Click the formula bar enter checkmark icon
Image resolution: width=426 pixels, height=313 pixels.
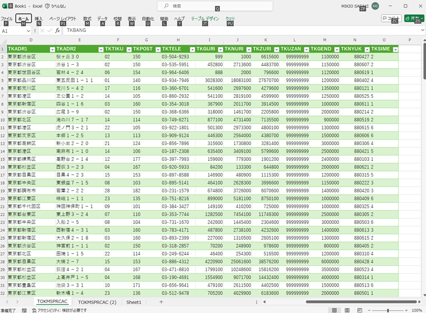coord(49,30)
